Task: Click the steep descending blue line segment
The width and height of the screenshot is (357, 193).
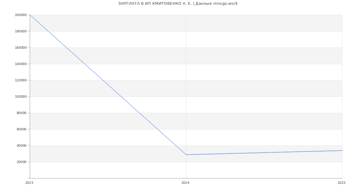Action: (108, 85)
